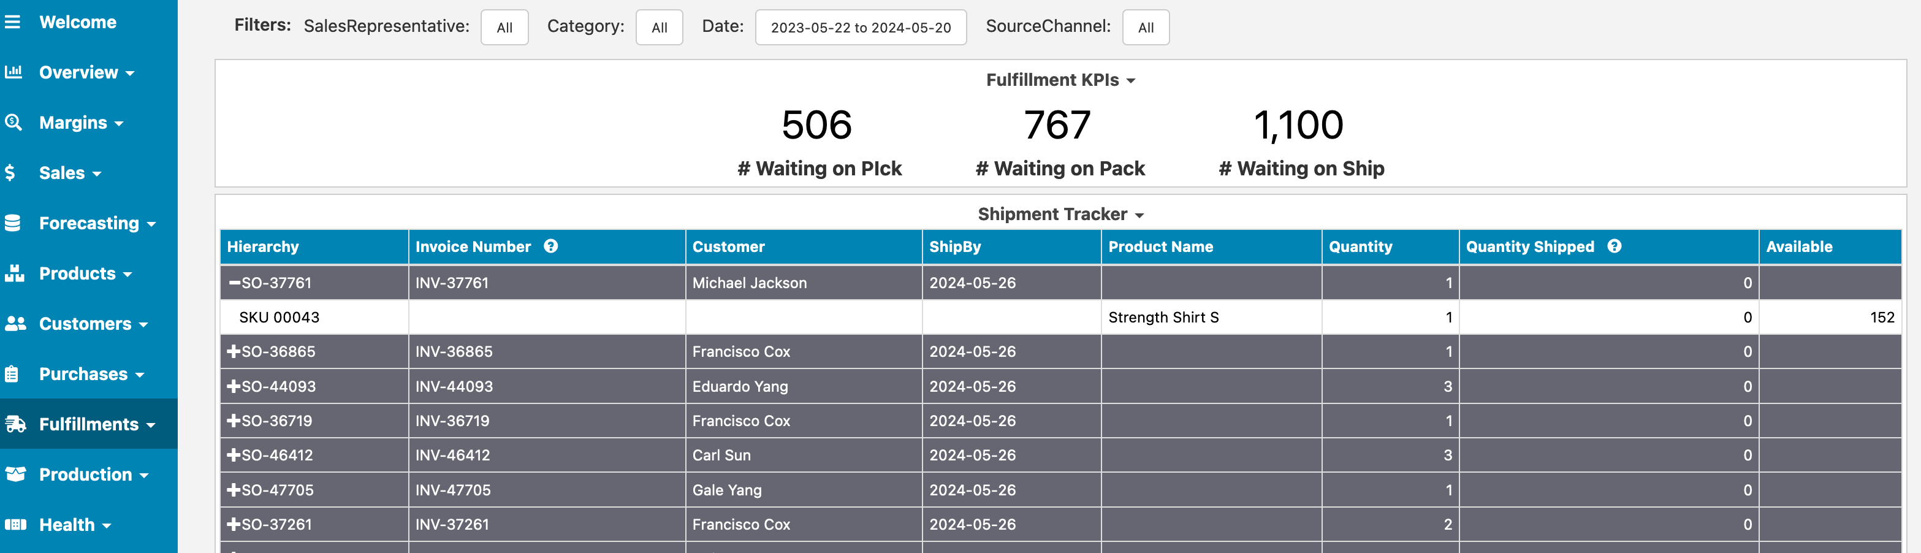
Task: Click the Date range filter field
Action: click(x=860, y=28)
